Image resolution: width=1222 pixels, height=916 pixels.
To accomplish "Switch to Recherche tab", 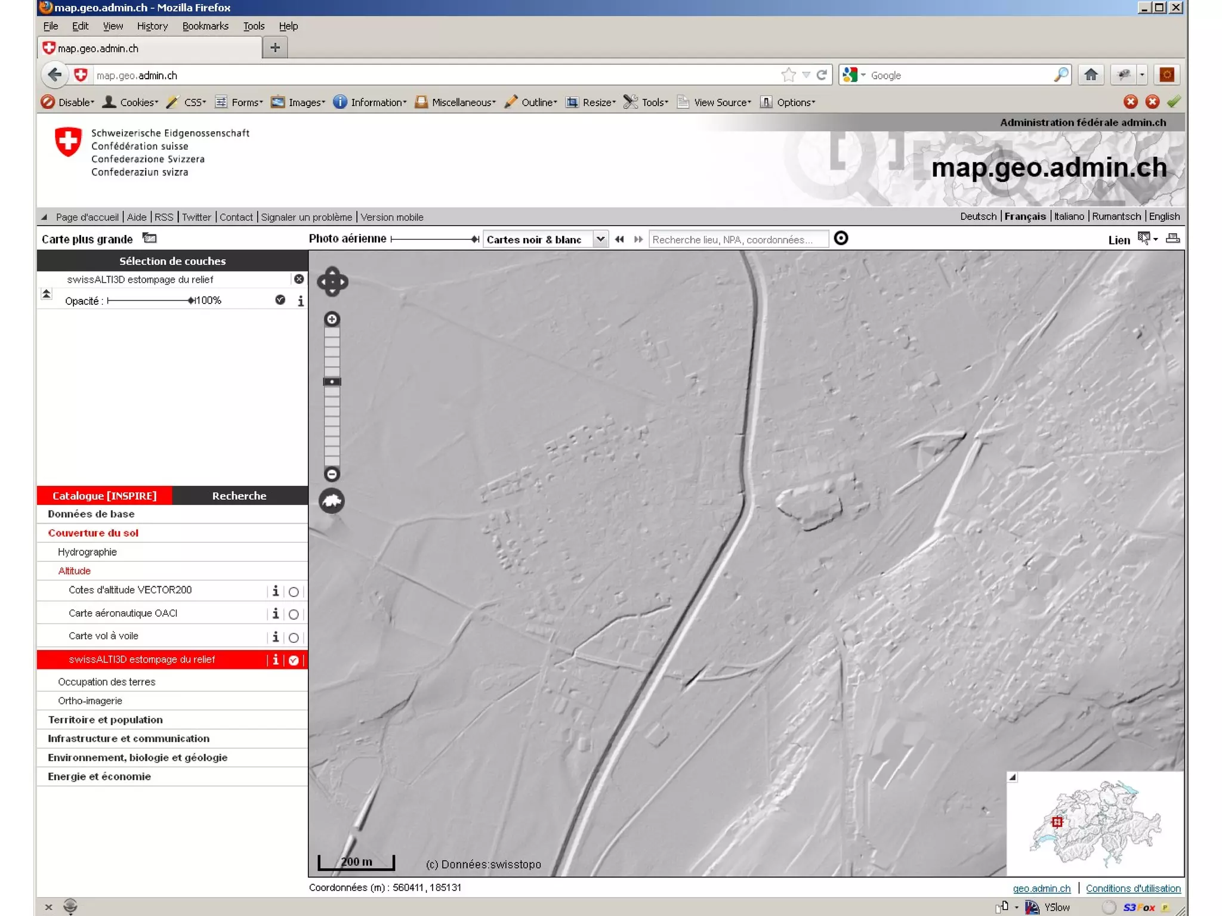I will click(x=239, y=496).
